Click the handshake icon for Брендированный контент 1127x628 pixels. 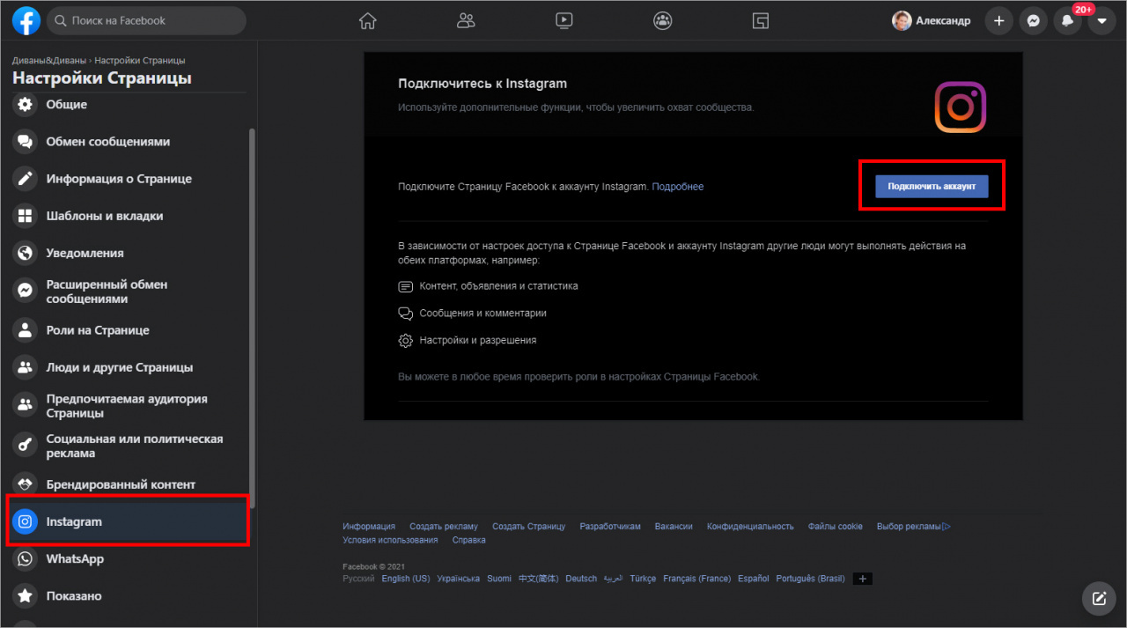click(x=26, y=484)
